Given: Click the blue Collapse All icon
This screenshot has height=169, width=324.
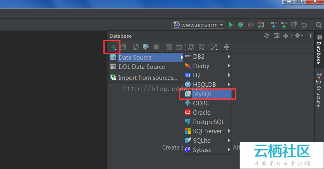Looking at the screenshot, I should coord(226,47).
